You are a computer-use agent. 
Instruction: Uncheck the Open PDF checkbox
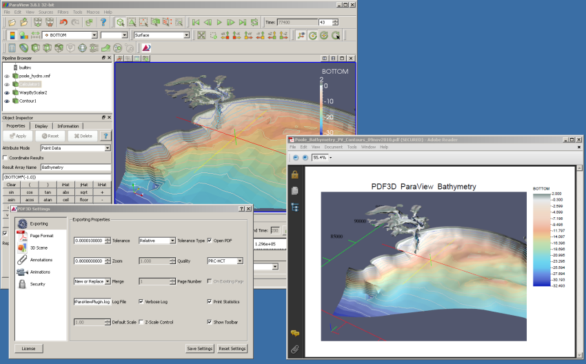pos(210,241)
